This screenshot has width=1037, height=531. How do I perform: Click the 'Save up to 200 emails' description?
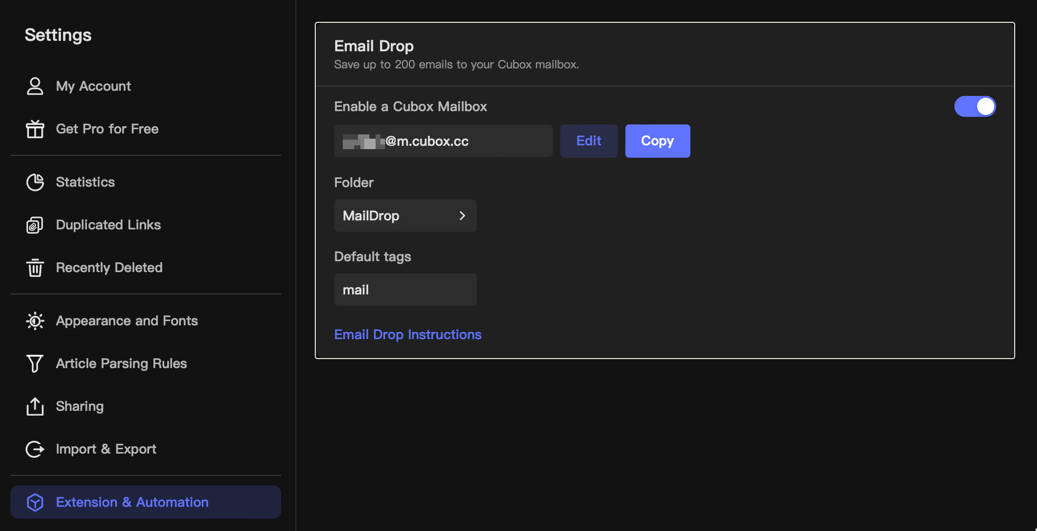coord(456,65)
